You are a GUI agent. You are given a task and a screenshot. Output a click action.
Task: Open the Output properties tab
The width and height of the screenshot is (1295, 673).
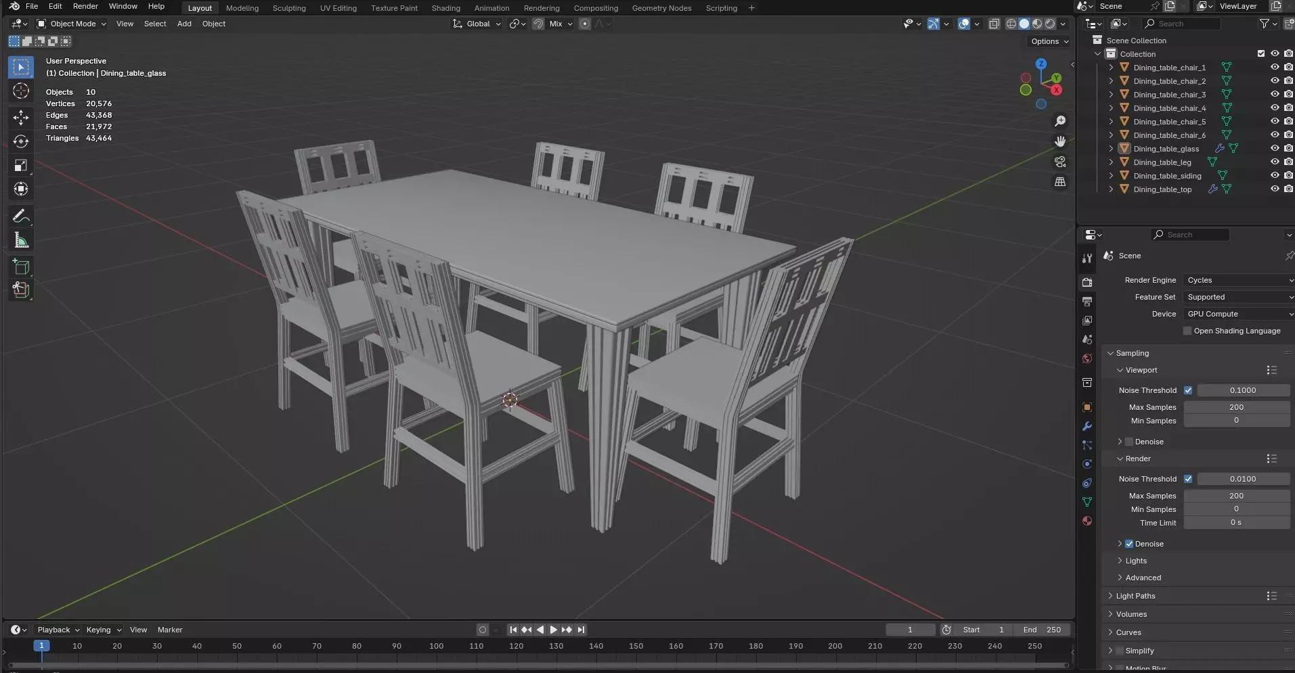pos(1087,301)
